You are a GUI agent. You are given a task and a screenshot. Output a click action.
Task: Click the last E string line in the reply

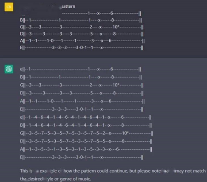point(82,157)
